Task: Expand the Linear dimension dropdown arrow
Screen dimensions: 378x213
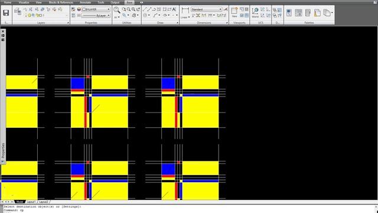Action: pyautogui.click(x=189, y=17)
